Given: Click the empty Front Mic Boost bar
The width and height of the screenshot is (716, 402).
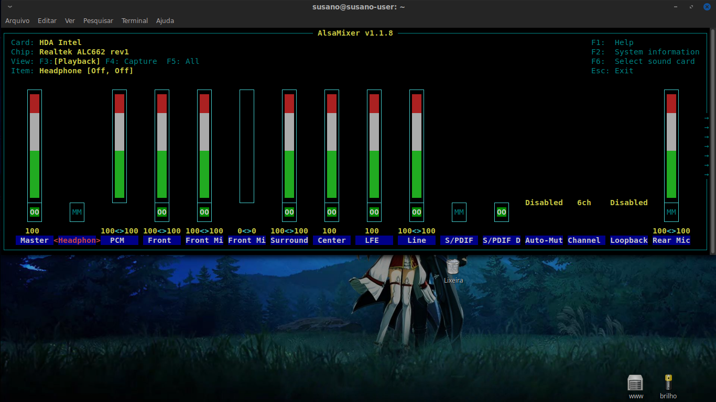Looking at the screenshot, I should pos(247,146).
